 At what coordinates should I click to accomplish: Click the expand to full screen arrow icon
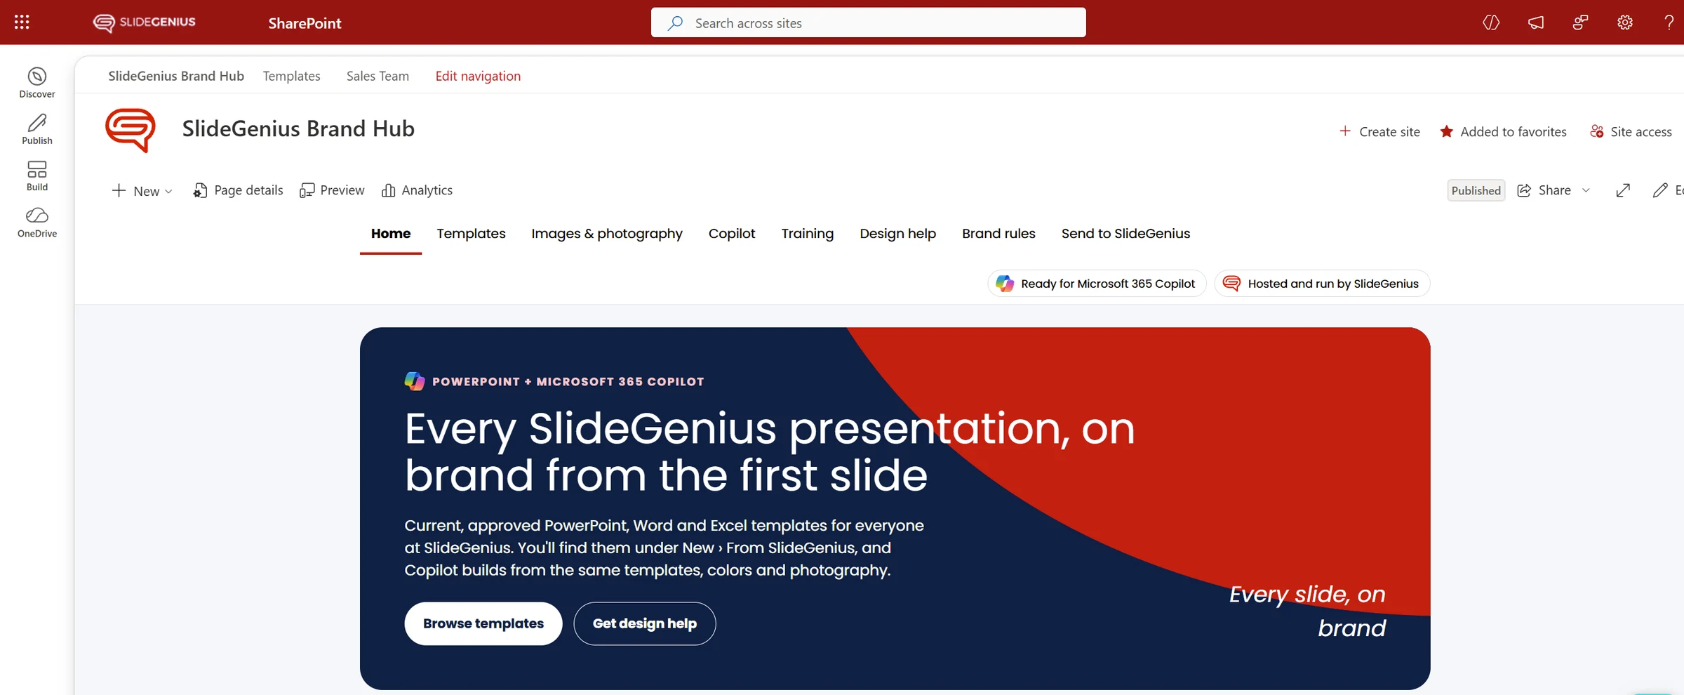(x=1623, y=190)
